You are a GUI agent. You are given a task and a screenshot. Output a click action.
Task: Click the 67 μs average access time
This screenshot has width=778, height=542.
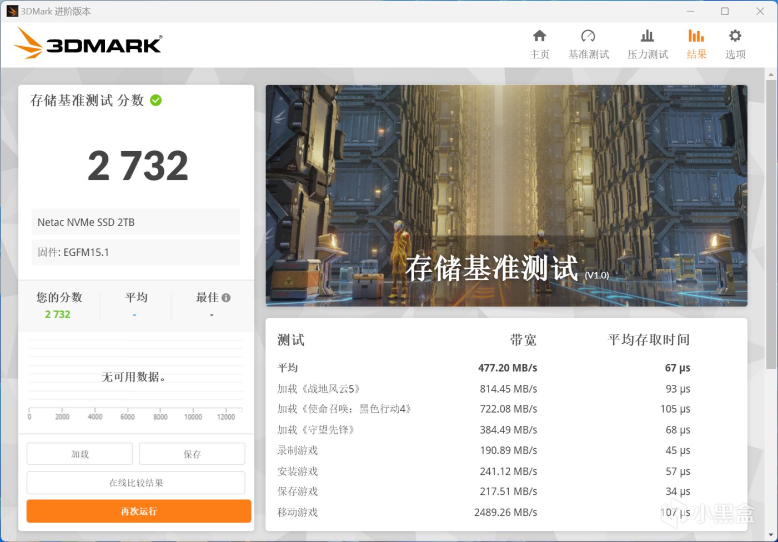pyautogui.click(x=677, y=368)
